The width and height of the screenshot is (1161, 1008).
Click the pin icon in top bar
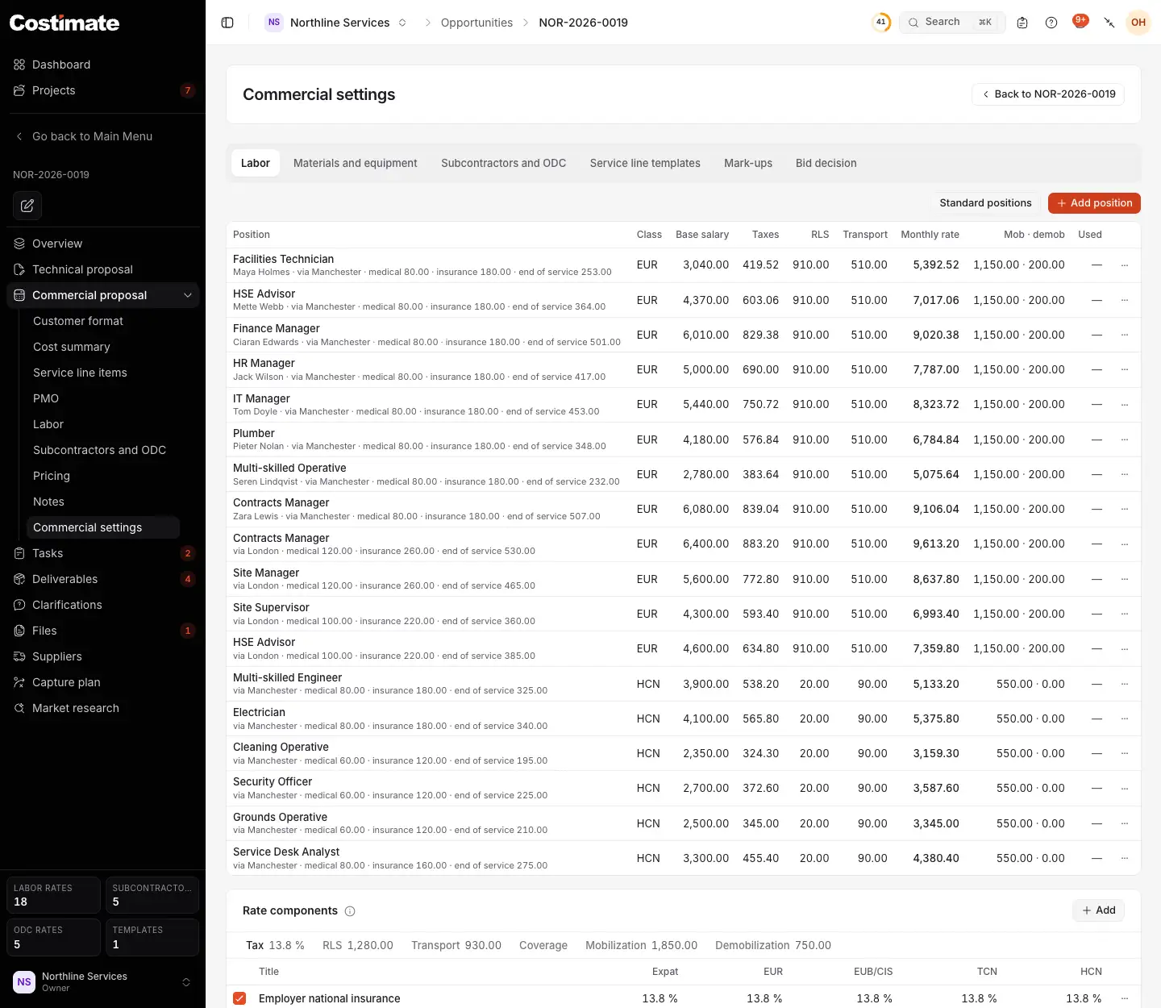(x=1109, y=23)
